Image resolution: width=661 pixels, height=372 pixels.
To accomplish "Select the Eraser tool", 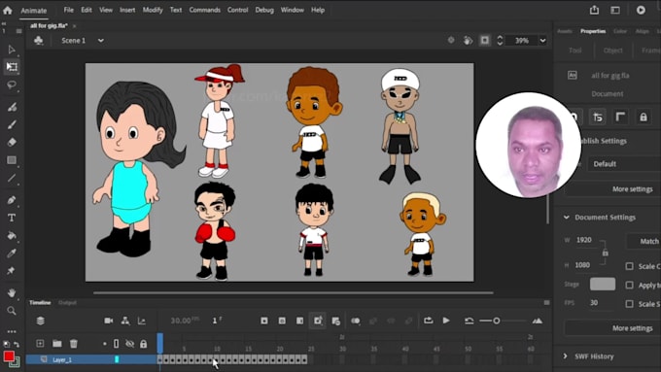I will 12,142.
